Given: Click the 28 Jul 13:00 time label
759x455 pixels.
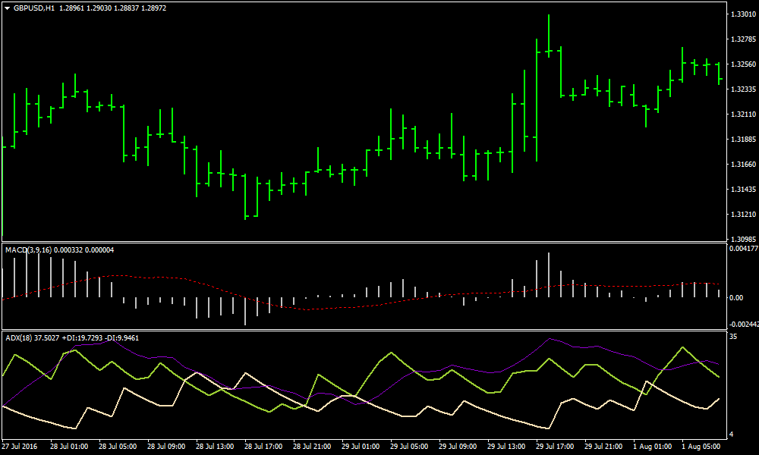Looking at the screenshot, I should (x=215, y=445).
